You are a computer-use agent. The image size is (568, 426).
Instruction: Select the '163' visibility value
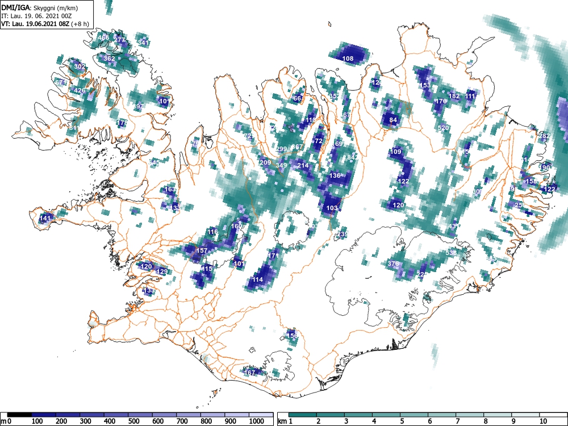point(170,189)
